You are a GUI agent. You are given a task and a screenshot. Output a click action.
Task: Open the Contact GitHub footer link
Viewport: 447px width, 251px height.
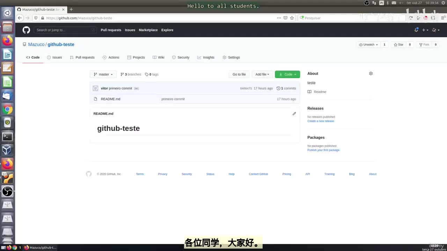coord(258,174)
